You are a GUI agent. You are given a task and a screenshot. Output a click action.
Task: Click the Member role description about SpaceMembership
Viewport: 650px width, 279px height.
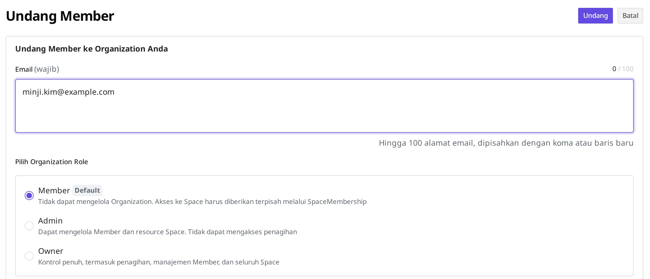[x=202, y=202]
